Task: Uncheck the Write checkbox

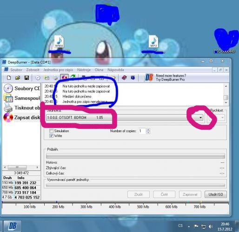Action: click(51, 136)
